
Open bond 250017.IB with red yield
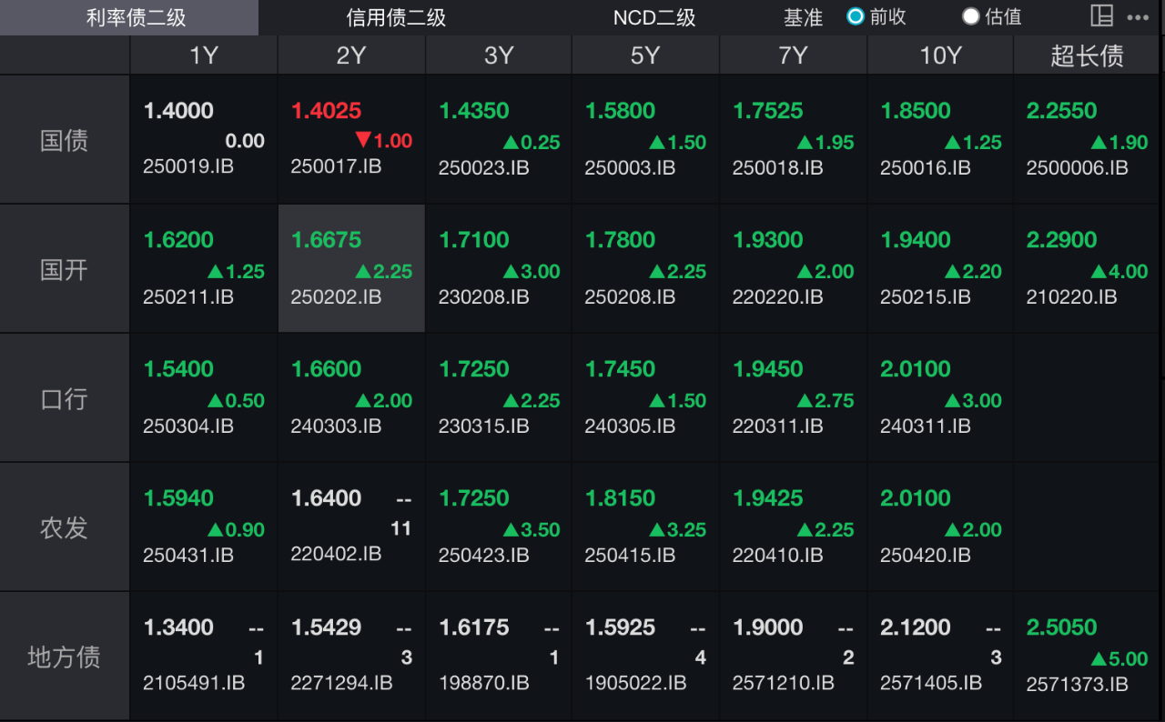point(351,140)
